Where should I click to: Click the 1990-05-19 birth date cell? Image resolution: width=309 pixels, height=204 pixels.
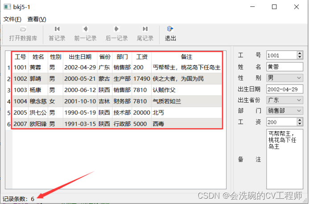tap(80, 112)
